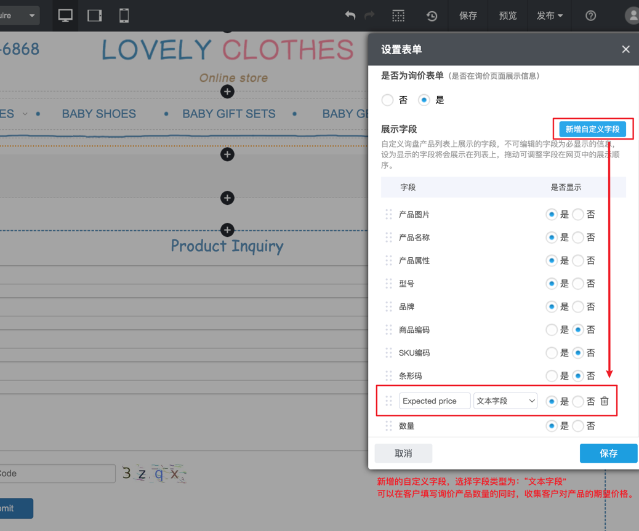Click the undo arrow icon
The height and width of the screenshot is (531, 639).
point(350,15)
